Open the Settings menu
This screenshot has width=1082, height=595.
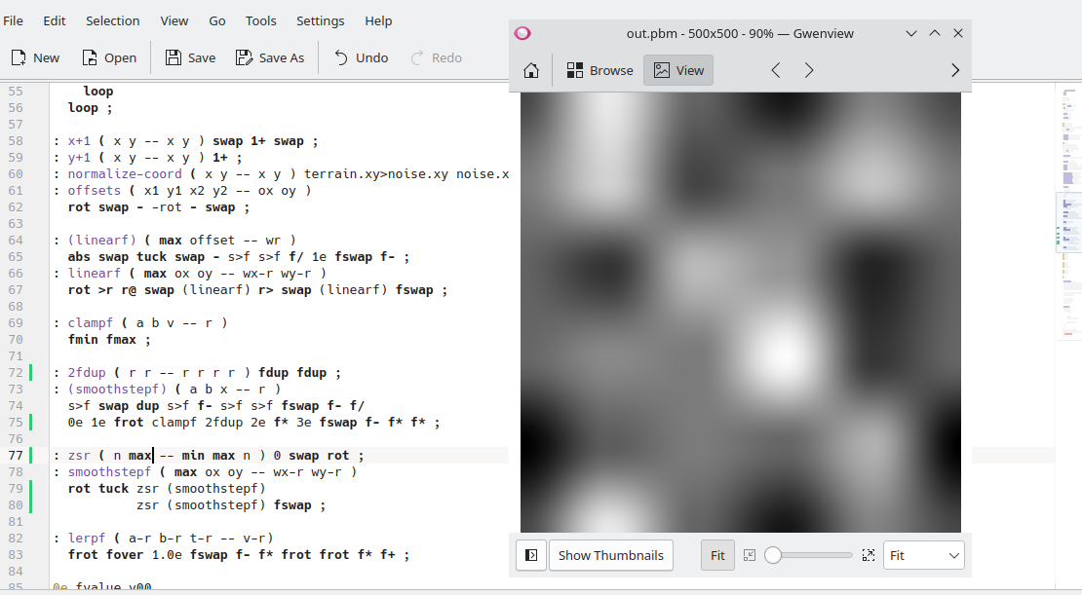pos(320,20)
